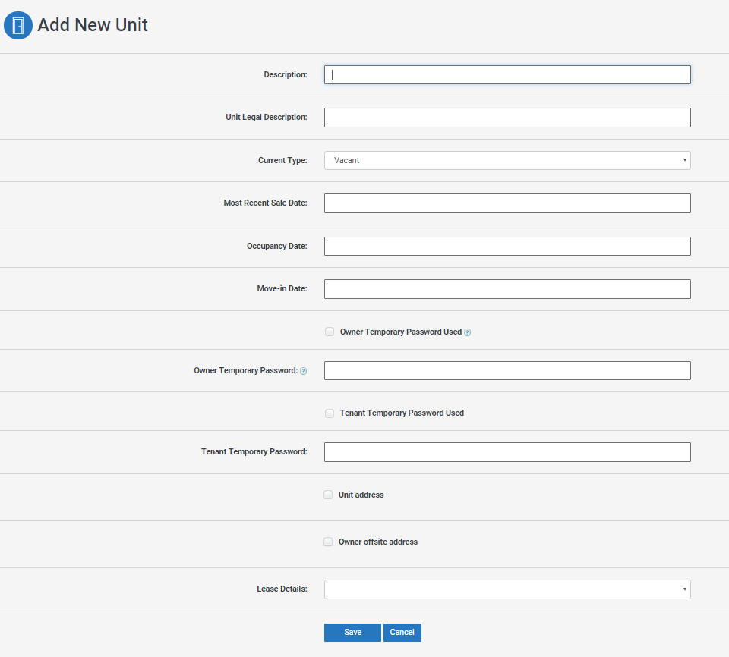Focus the Description text field

pyautogui.click(x=507, y=74)
